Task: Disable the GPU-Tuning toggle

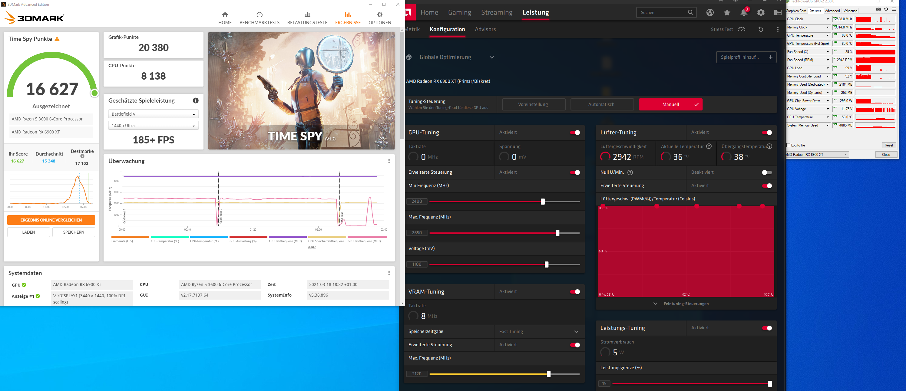Action: pos(575,133)
